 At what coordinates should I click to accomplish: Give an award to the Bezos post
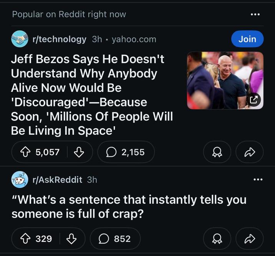(217, 152)
